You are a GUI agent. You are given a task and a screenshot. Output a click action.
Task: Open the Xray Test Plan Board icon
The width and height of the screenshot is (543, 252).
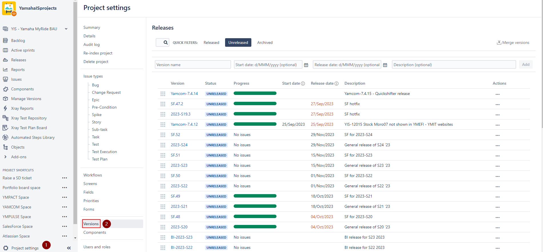point(5,128)
